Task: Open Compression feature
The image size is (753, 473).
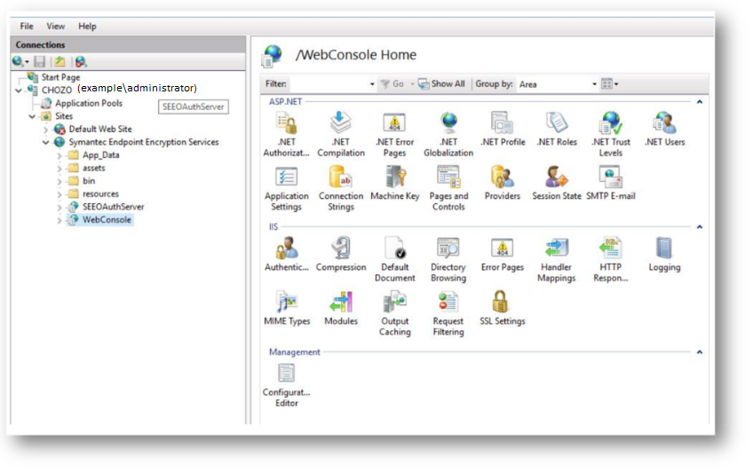Action: (x=341, y=255)
